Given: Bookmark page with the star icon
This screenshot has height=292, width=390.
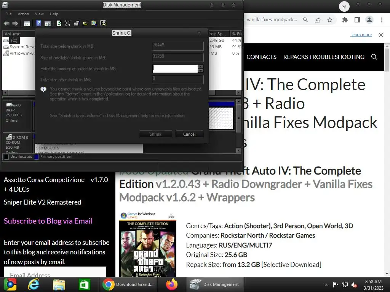Looking at the screenshot, I should tap(330, 20).
